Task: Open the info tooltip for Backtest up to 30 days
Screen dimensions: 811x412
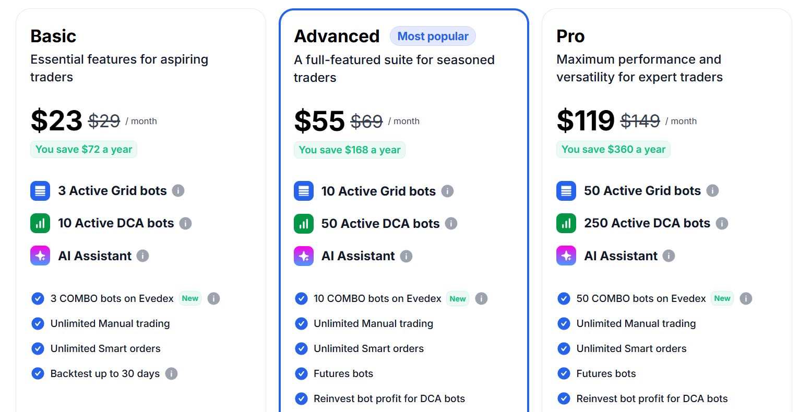Action: [171, 373]
